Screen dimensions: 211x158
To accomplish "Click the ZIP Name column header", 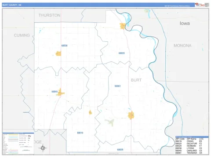I will point(191,139).
